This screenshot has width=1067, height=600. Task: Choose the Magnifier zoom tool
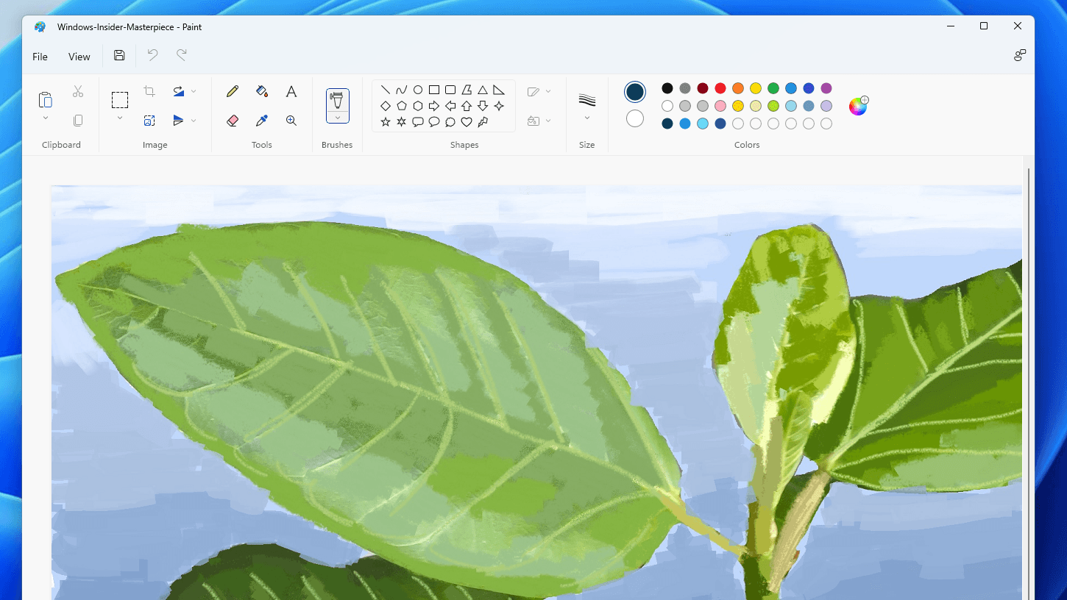[291, 121]
